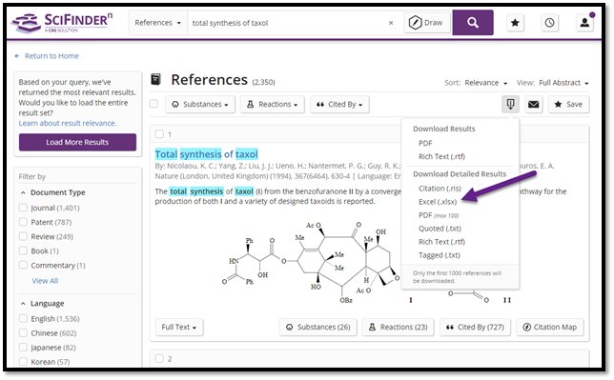The image size is (614, 380).
Task: Check the Japanese language checkbox
Action: (x=23, y=347)
